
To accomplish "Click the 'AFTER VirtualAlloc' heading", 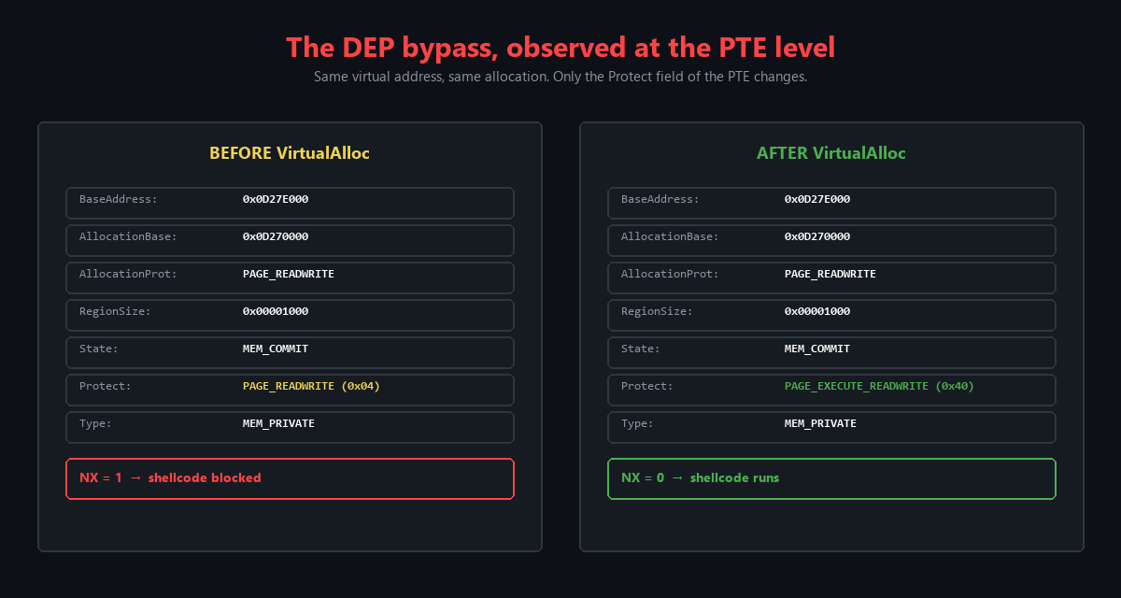I will point(831,153).
